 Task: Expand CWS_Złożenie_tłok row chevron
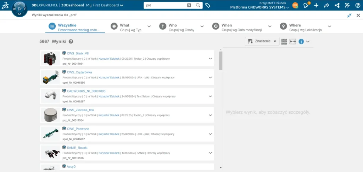coord(210,115)
